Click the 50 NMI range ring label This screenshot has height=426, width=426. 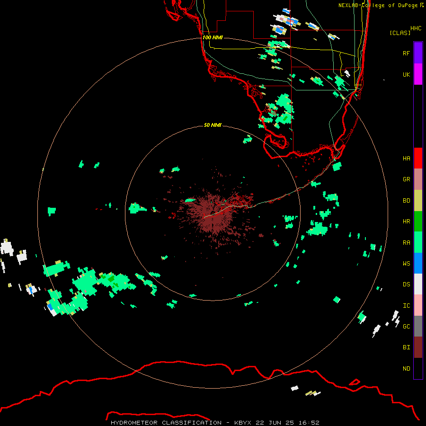pyautogui.click(x=213, y=125)
